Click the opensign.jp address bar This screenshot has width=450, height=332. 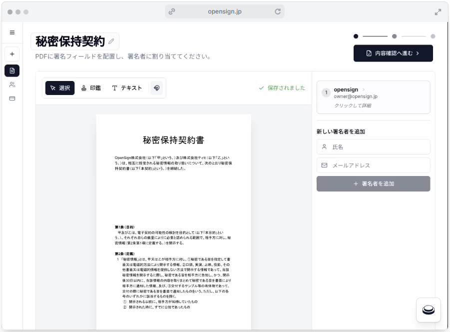224,11
